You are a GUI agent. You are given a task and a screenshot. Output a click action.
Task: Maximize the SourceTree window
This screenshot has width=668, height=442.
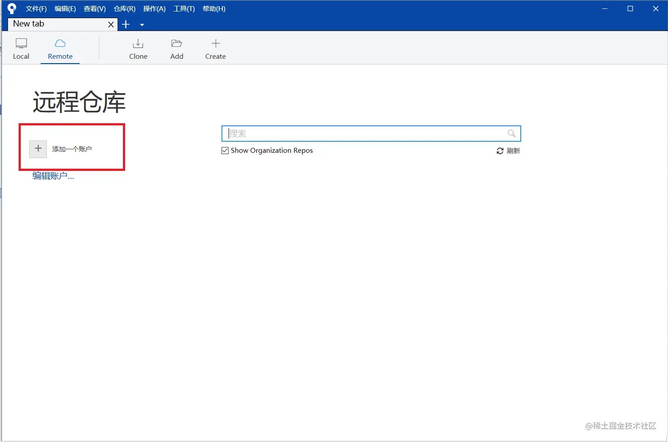[630, 8]
